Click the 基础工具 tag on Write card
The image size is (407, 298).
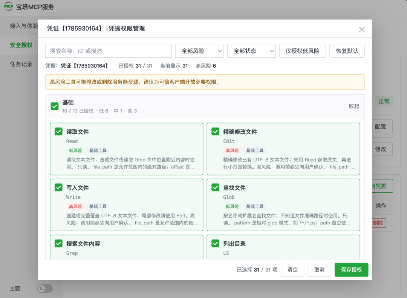(98, 206)
